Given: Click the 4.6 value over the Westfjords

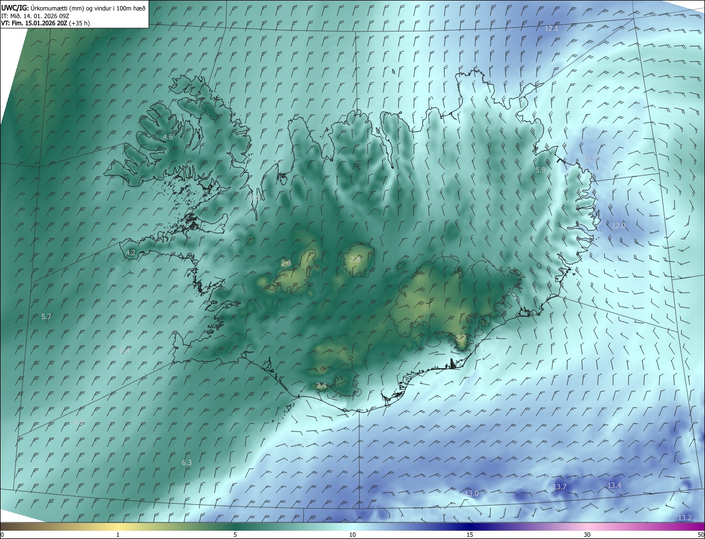Looking at the screenshot, I should point(168,137).
